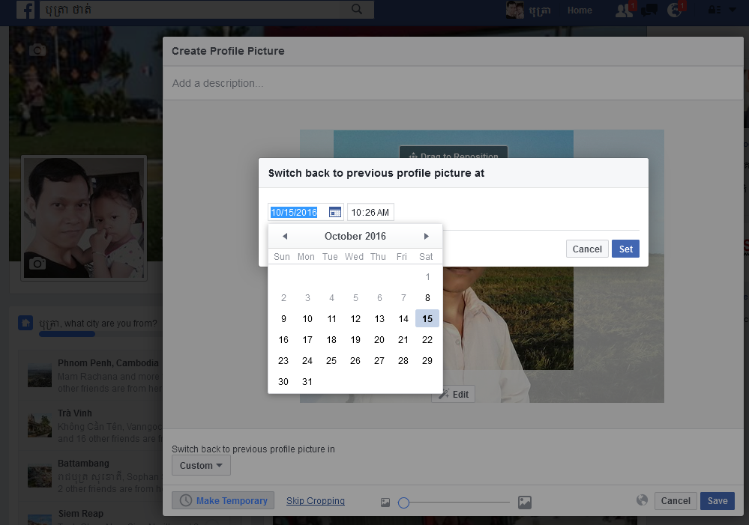
Task: Select October 13 in calendar
Action: tap(379, 319)
